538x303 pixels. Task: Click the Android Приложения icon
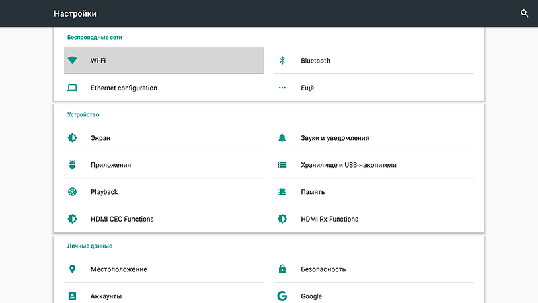tap(73, 165)
